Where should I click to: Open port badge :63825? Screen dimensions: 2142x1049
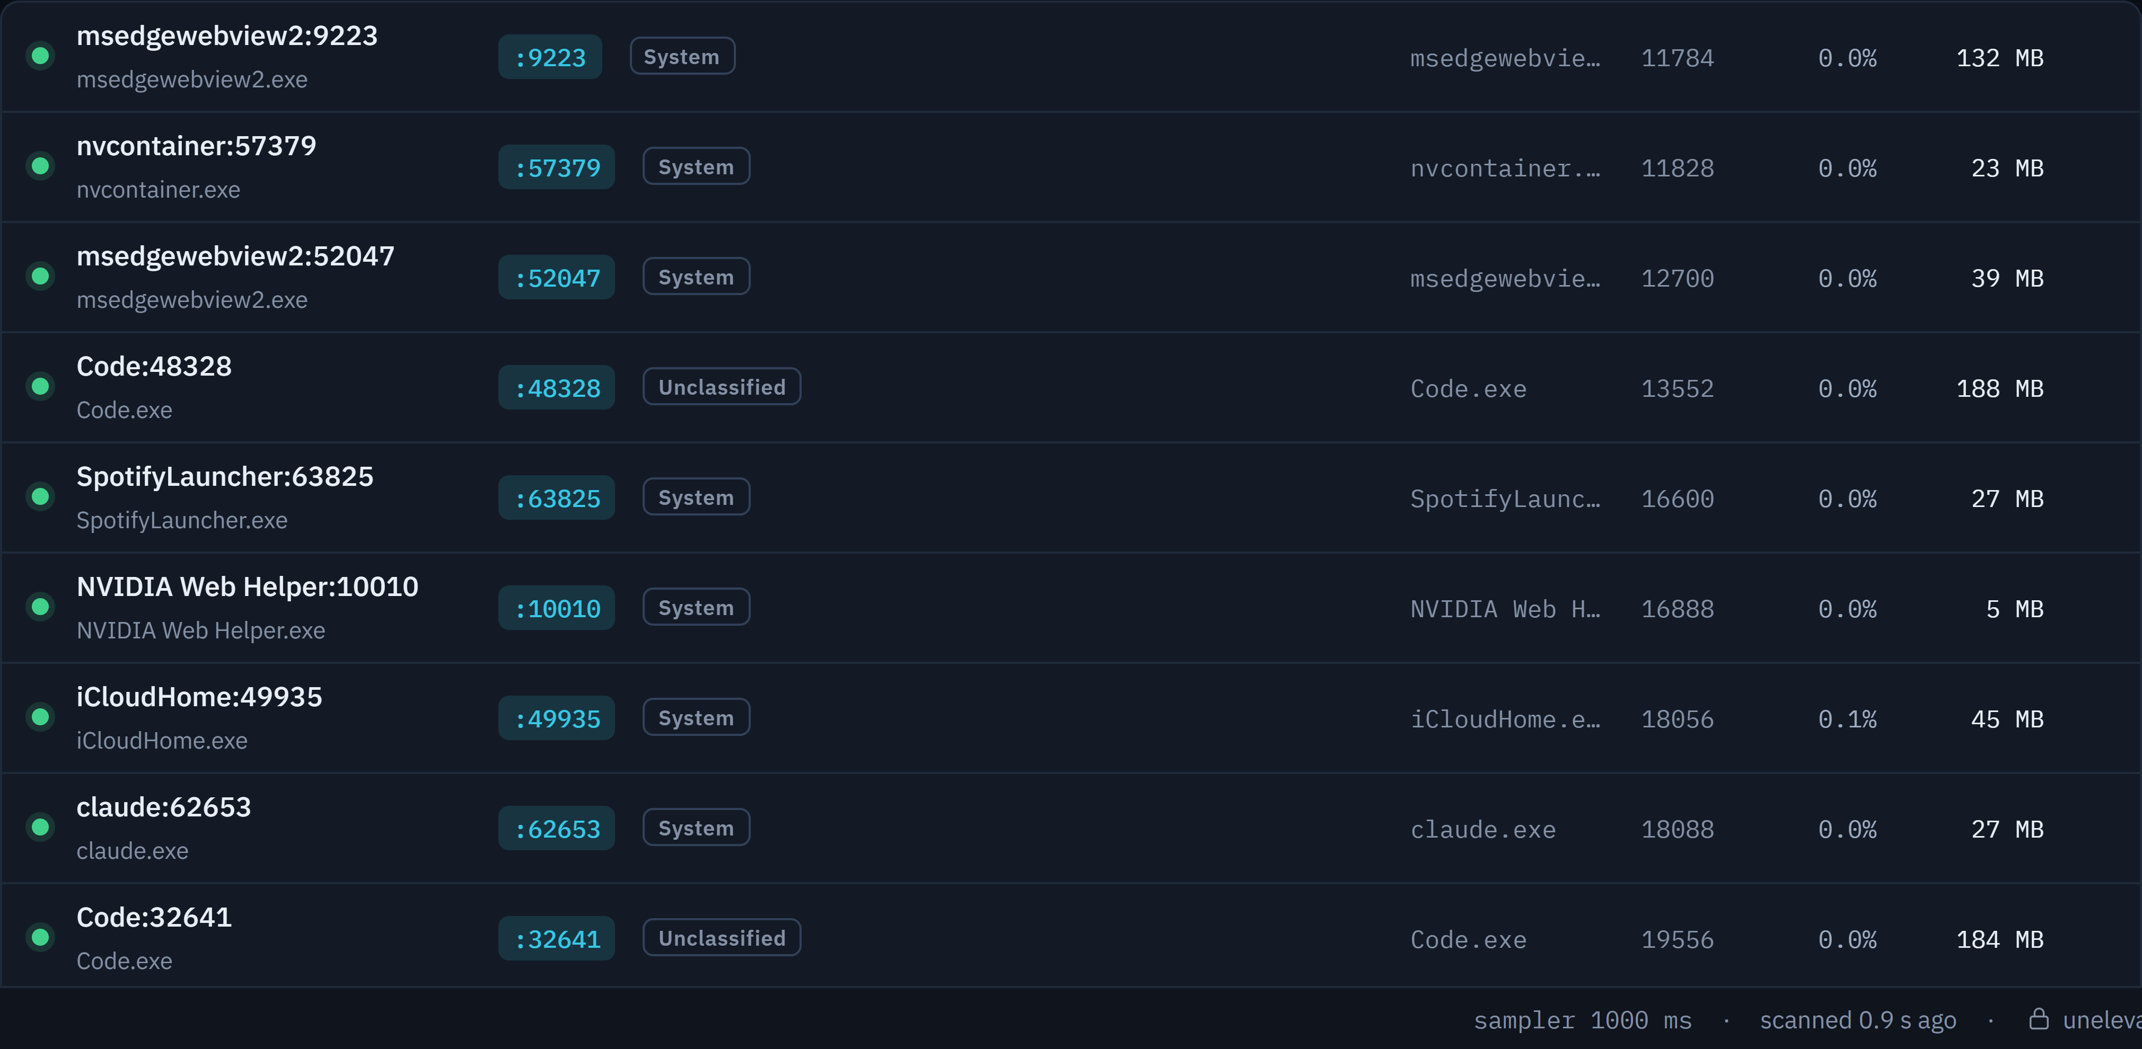(x=556, y=498)
